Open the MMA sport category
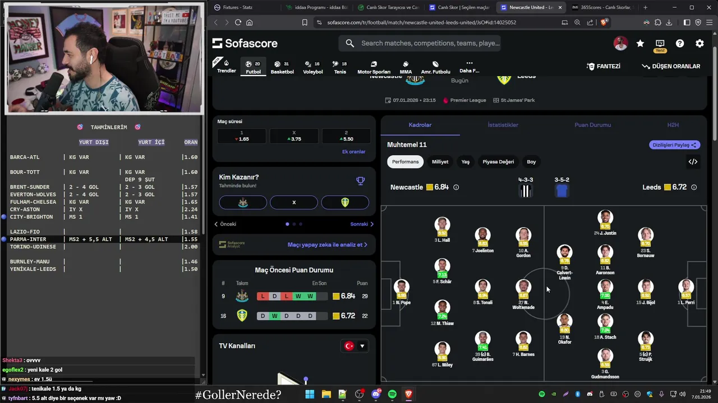Viewport: 718px width, 403px height. (406, 67)
